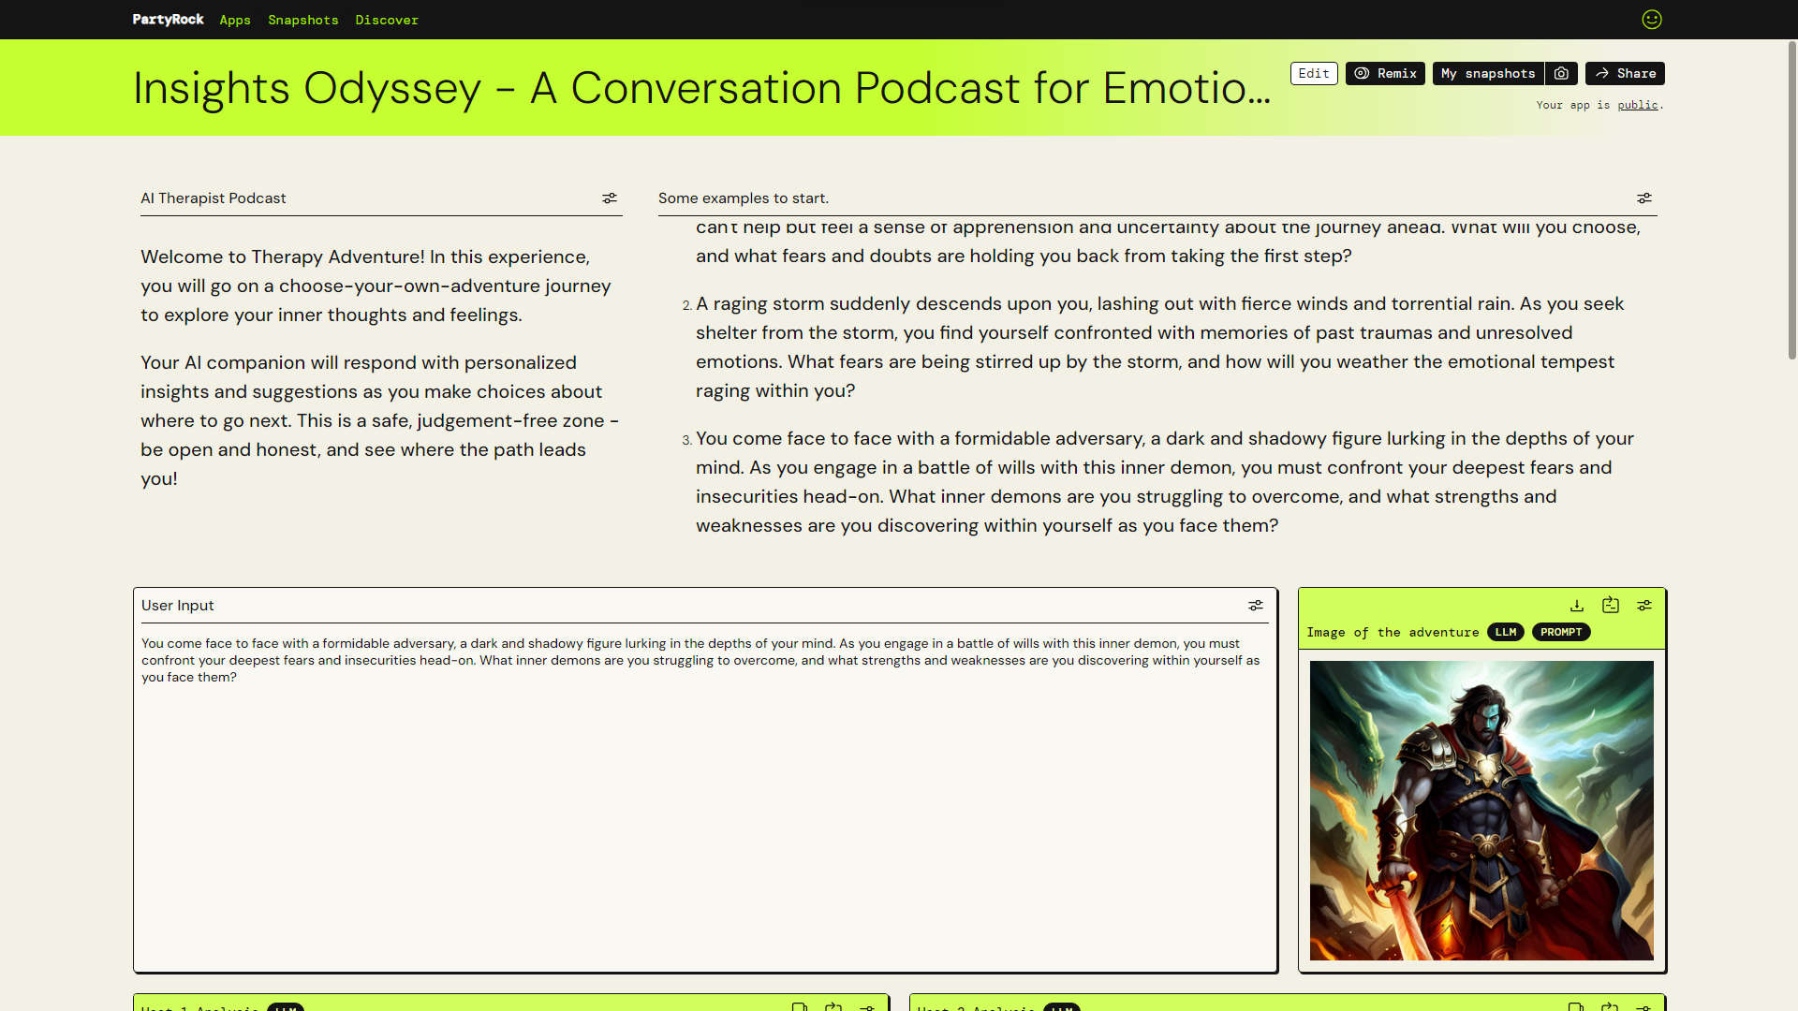1798x1011 pixels.
Task: Open settings for Image of the adventure widget
Action: point(1645,605)
